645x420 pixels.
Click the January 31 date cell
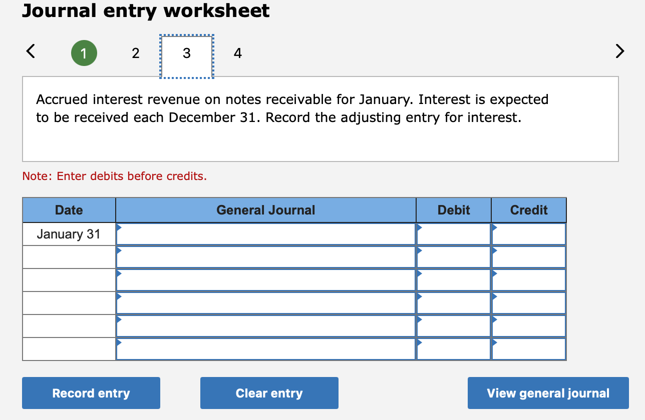pos(69,233)
